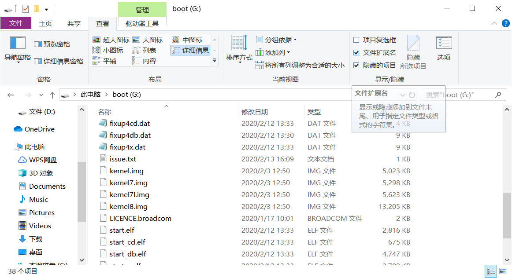
Task: Open the Sort by menu
Action: (239, 49)
